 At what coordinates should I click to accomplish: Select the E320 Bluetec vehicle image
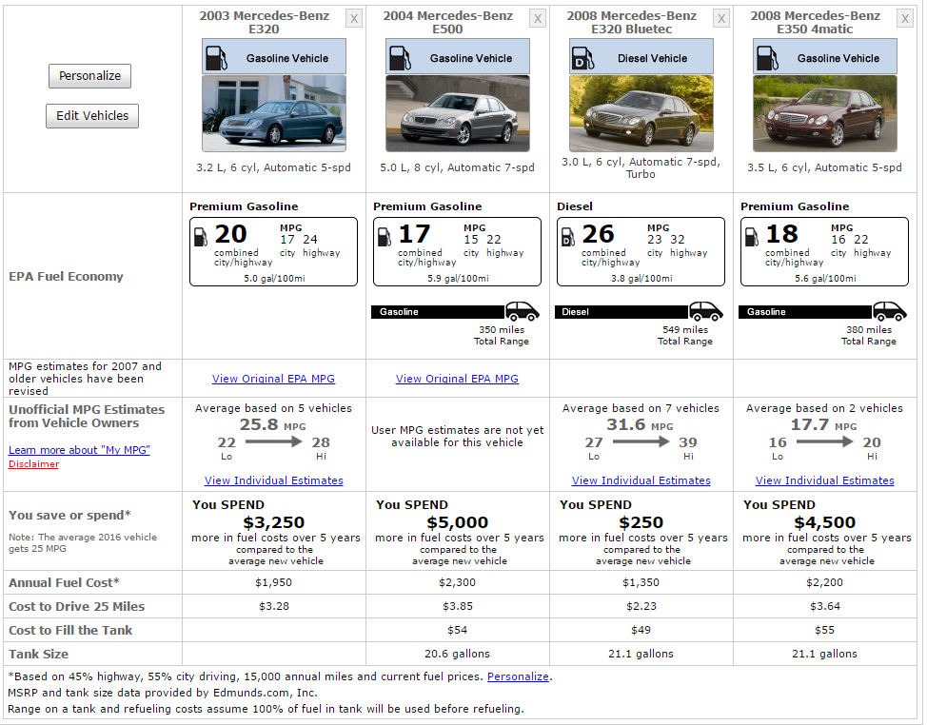641,114
